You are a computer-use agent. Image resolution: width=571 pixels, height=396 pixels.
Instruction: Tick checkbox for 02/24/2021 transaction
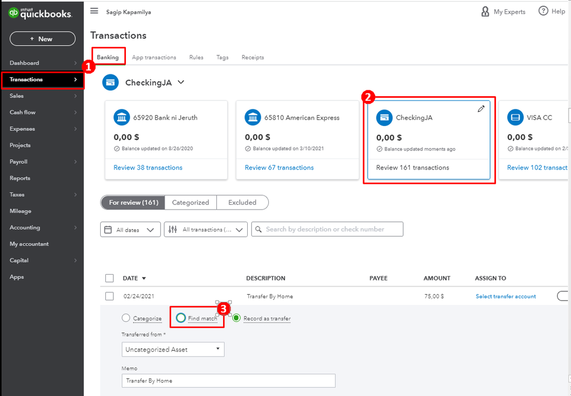pyautogui.click(x=109, y=296)
